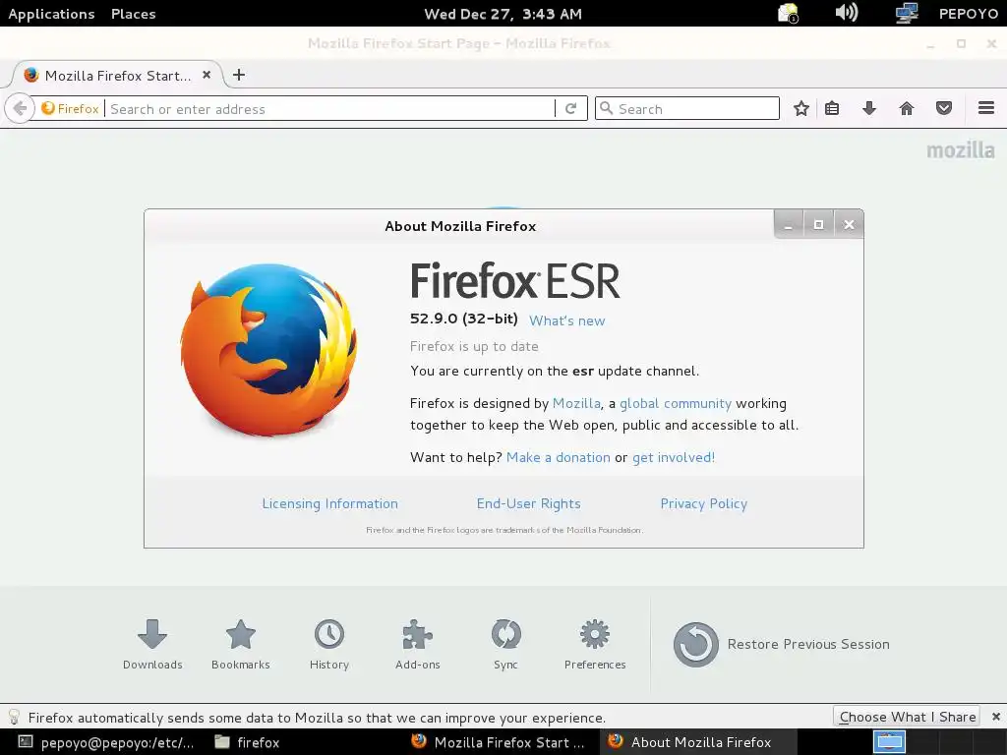
Task: Select the Mozilla Firefox Start Page tab
Action: [x=117, y=75]
